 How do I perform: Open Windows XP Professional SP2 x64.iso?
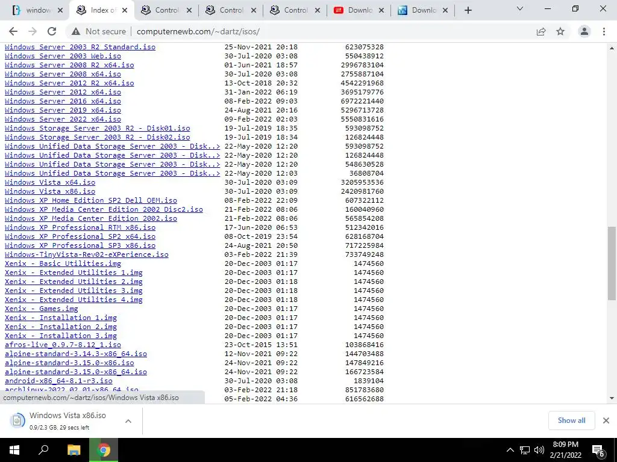pos(80,236)
